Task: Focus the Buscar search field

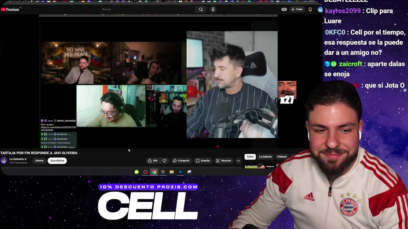Action: click(148, 9)
